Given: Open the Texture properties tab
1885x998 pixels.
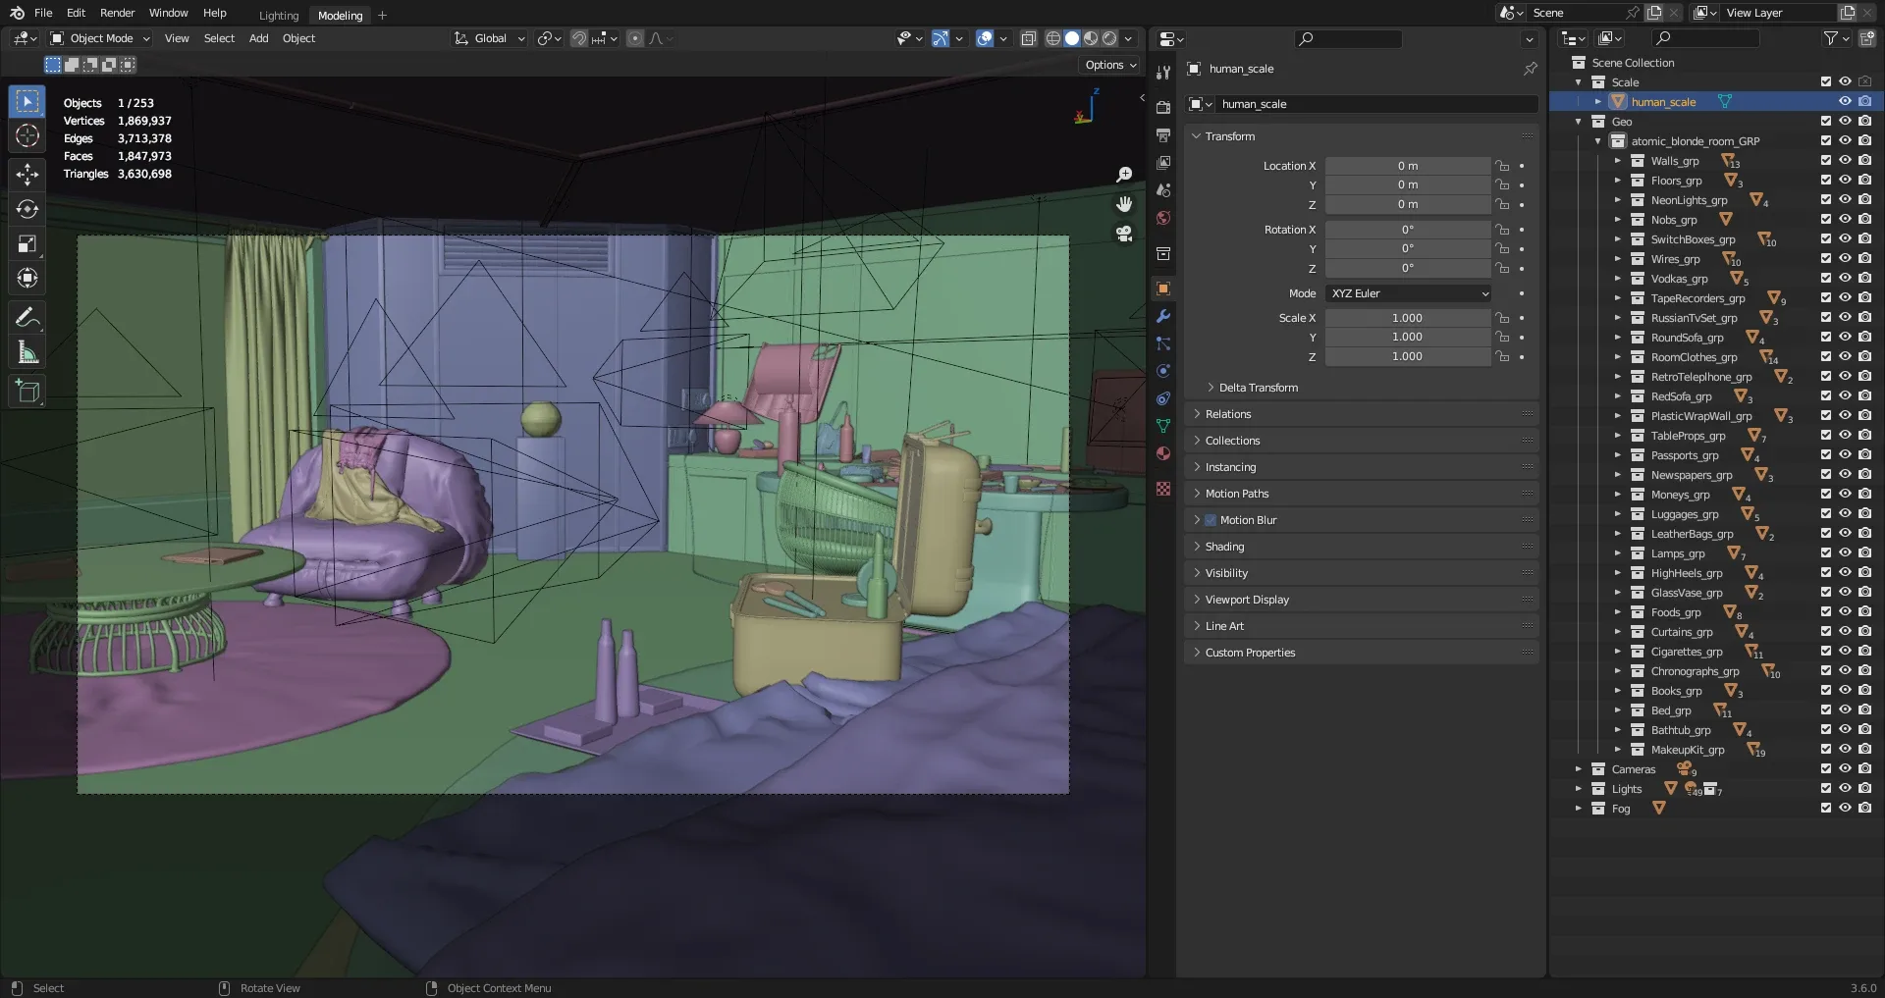Looking at the screenshot, I should (1163, 489).
